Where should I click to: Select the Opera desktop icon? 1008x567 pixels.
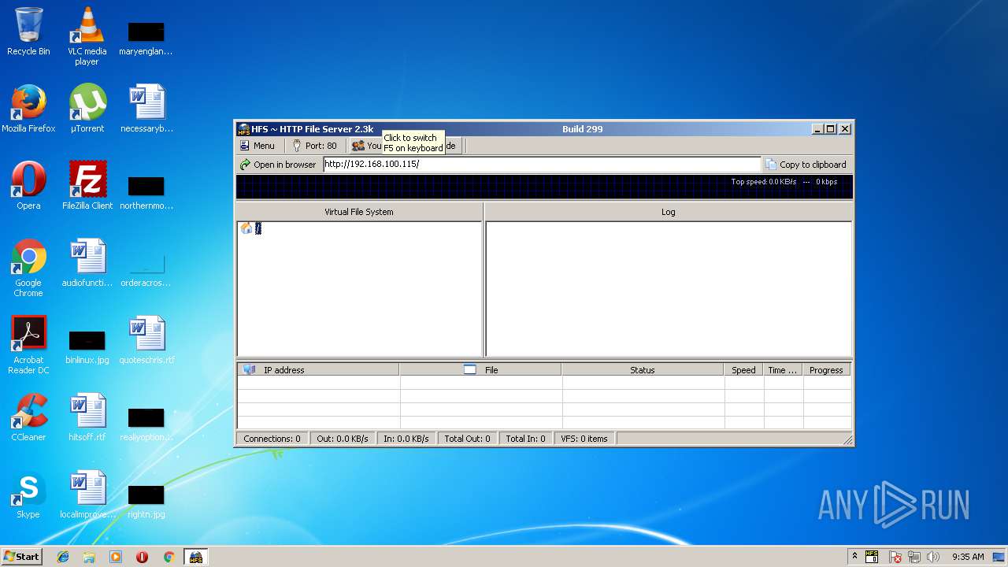28,186
